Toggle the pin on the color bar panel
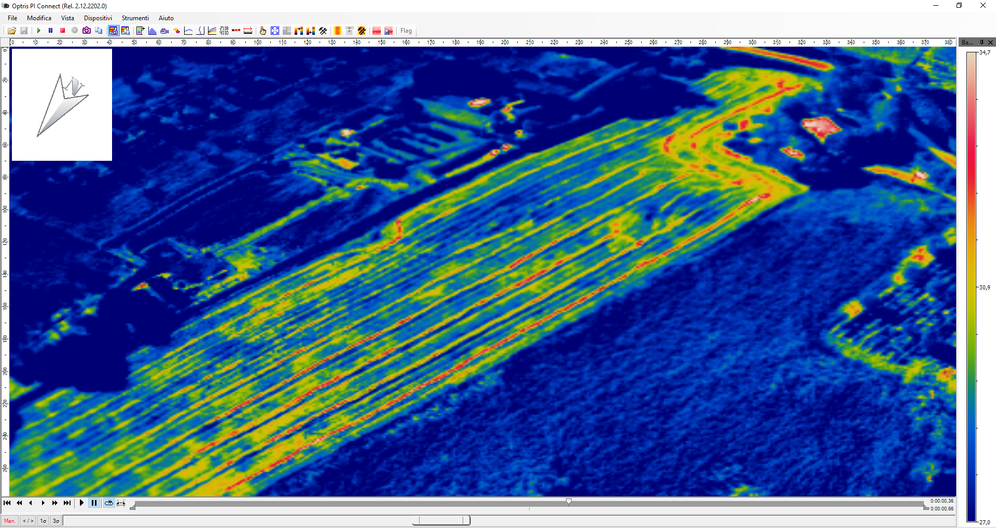The width and height of the screenshot is (996, 528). tap(981, 43)
